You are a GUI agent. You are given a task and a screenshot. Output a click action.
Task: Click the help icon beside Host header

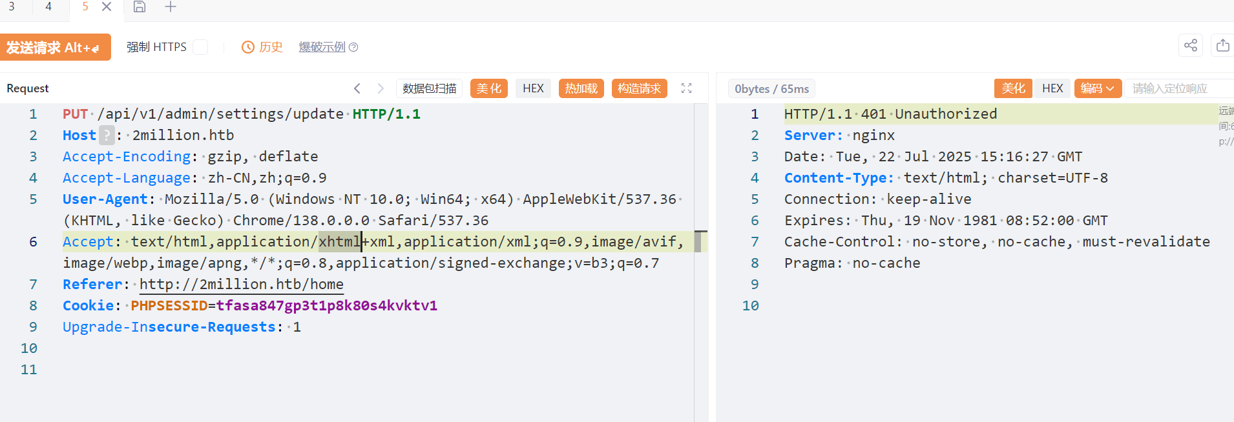107,136
